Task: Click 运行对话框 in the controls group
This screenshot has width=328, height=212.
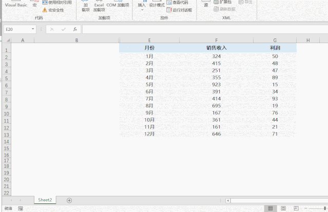Action: [179, 10]
